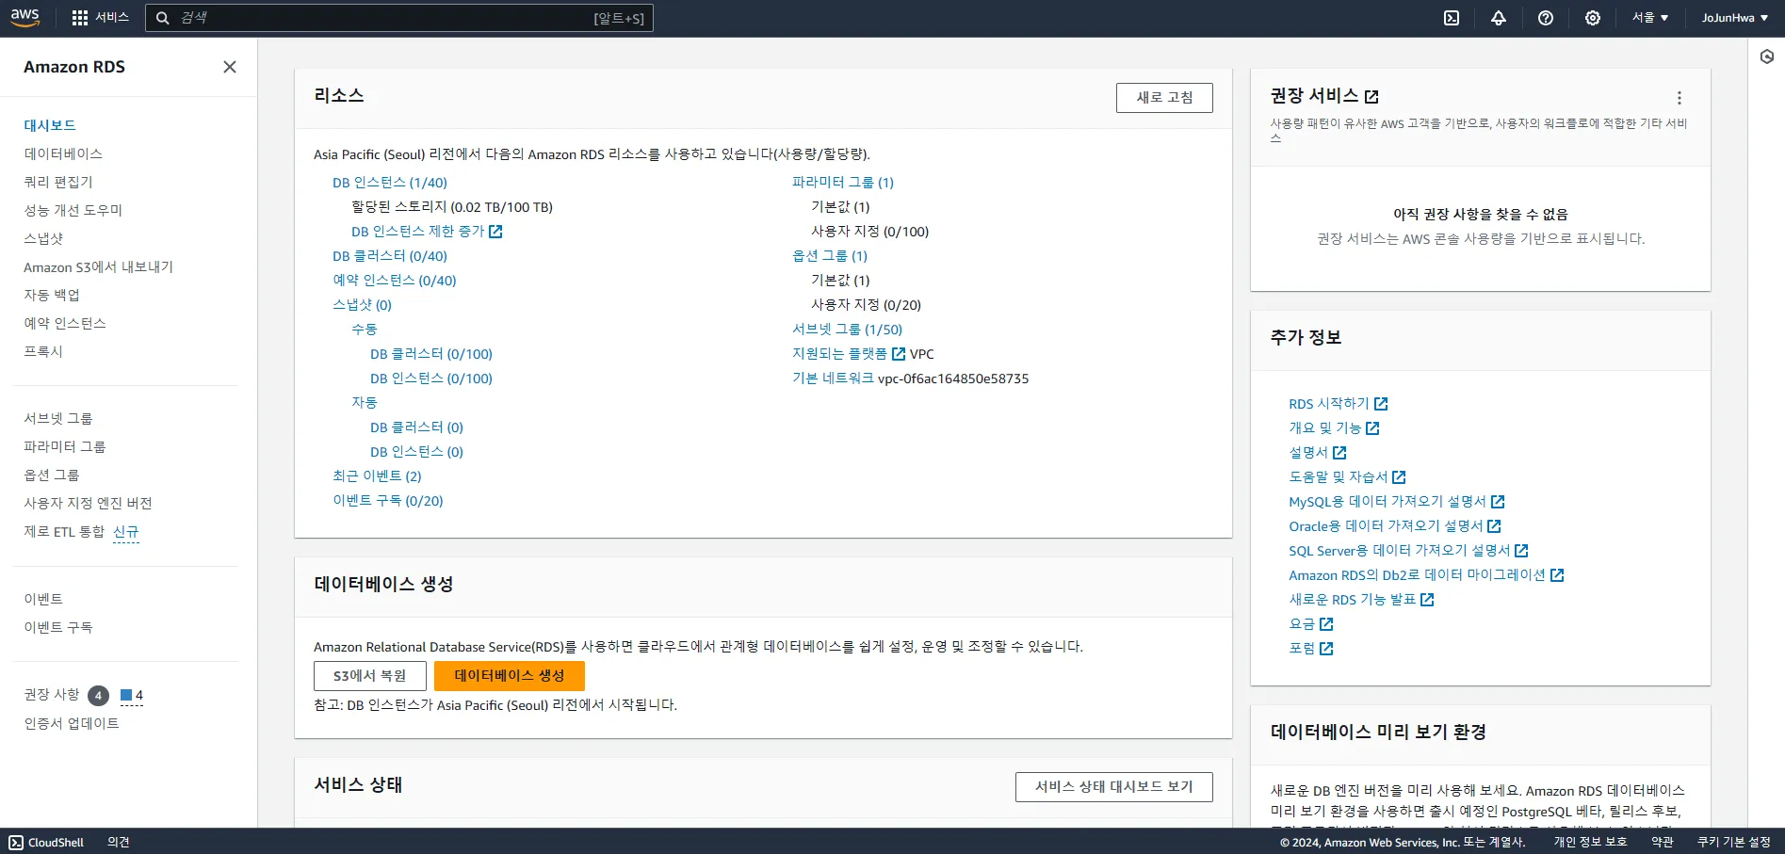This screenshot has height=854, width=1785.
Task: Open the 옵션 그룹 (1) link
Action: [830, 256]
